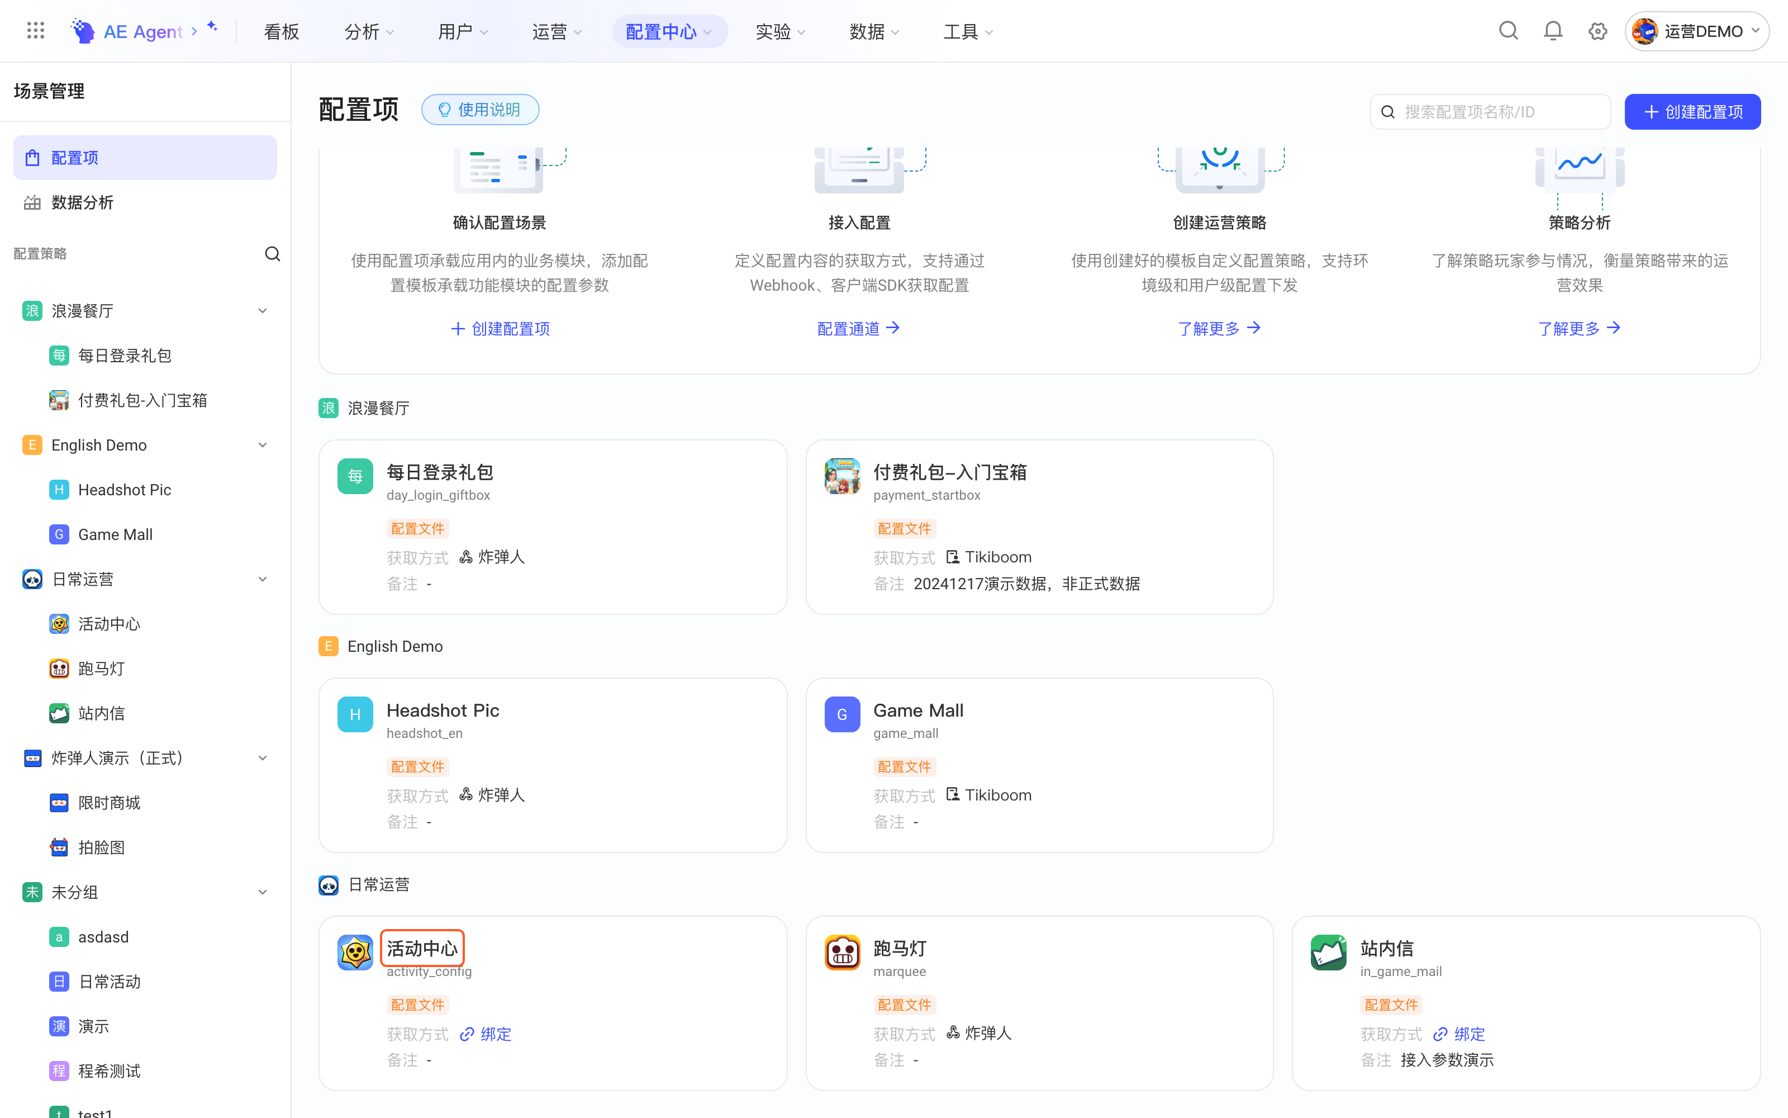Collapse the 浪漫餐厅 sidebar group

[262, 311]
